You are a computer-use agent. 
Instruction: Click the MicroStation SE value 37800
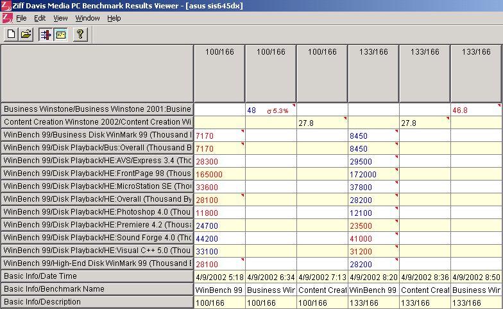pos(373,187)
